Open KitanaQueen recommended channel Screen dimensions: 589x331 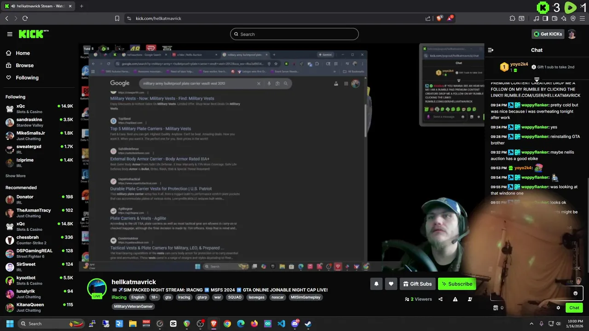(39, 307)
